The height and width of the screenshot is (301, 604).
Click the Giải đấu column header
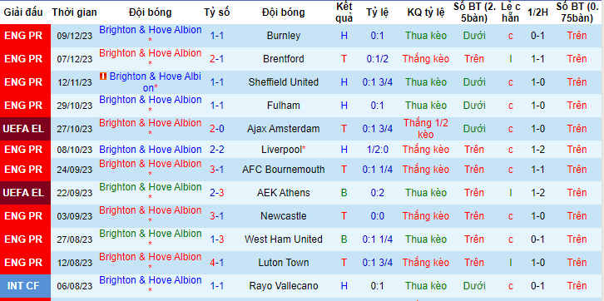pyautogui.click(x=23, y=12)
